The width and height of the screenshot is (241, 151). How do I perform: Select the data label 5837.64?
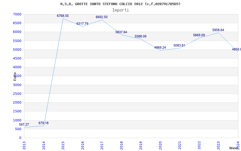click(x=121, y=32)
